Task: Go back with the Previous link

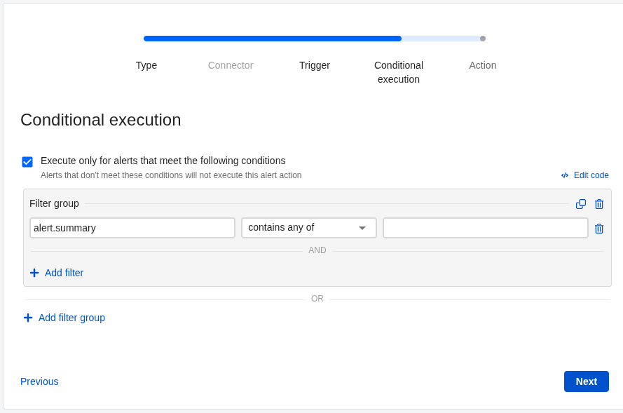Action: pos(39,381)
